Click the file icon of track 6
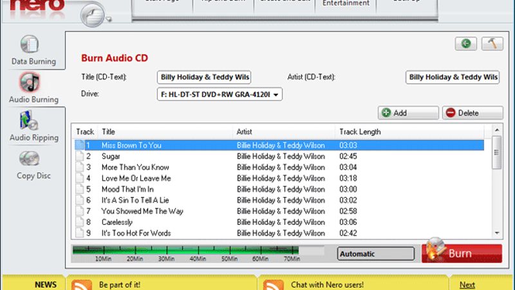Image resolution: width=515 pixels, height=290 pixels. (79, 200)
